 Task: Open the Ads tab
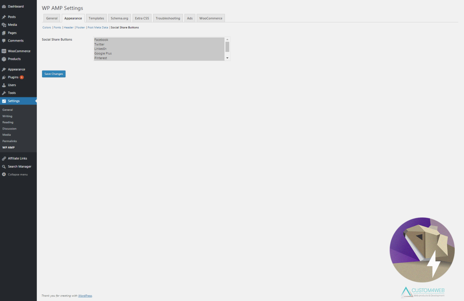[x=190, y=18]
